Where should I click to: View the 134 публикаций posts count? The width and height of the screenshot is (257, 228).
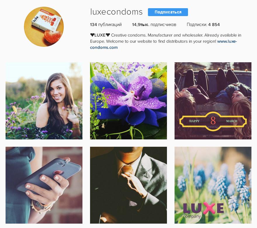point(106,25)
